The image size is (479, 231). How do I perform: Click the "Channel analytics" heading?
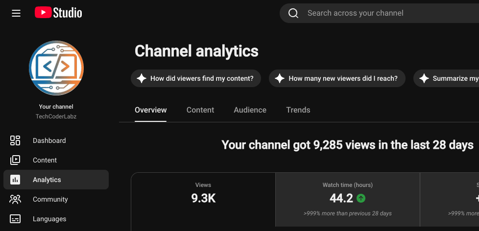tap(196, 51)
